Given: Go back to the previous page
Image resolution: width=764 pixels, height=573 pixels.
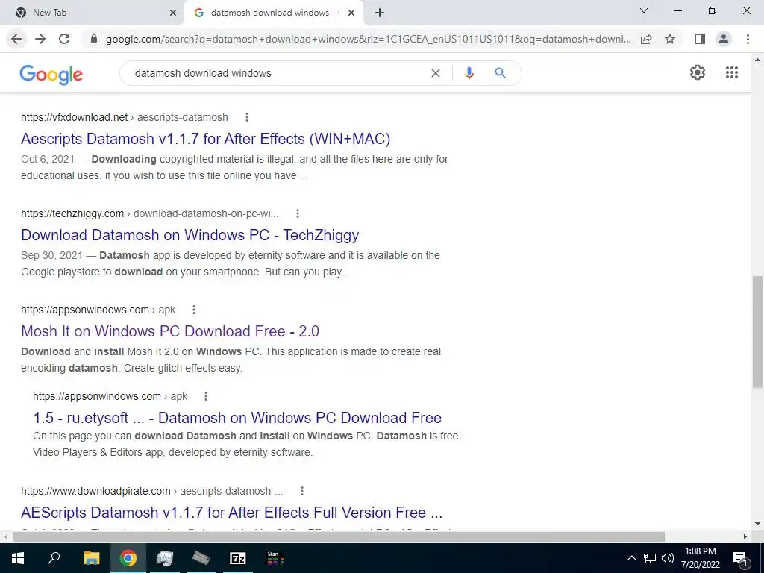Looking at the screenshot, I should [16, 39].
